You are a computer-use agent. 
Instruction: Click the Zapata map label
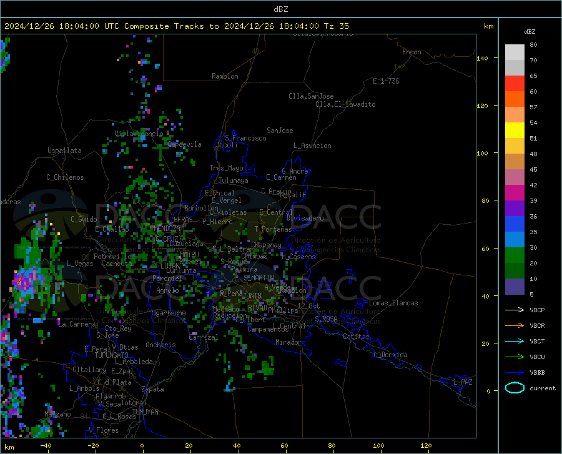pos(153,389)
